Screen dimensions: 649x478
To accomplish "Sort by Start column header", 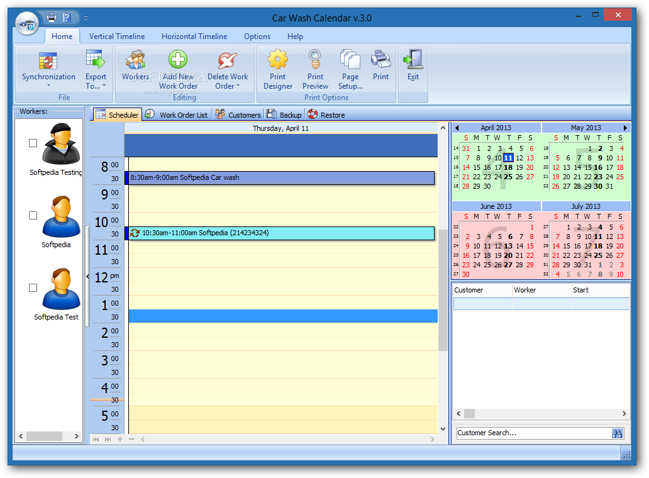I will [x=601, y=290].
